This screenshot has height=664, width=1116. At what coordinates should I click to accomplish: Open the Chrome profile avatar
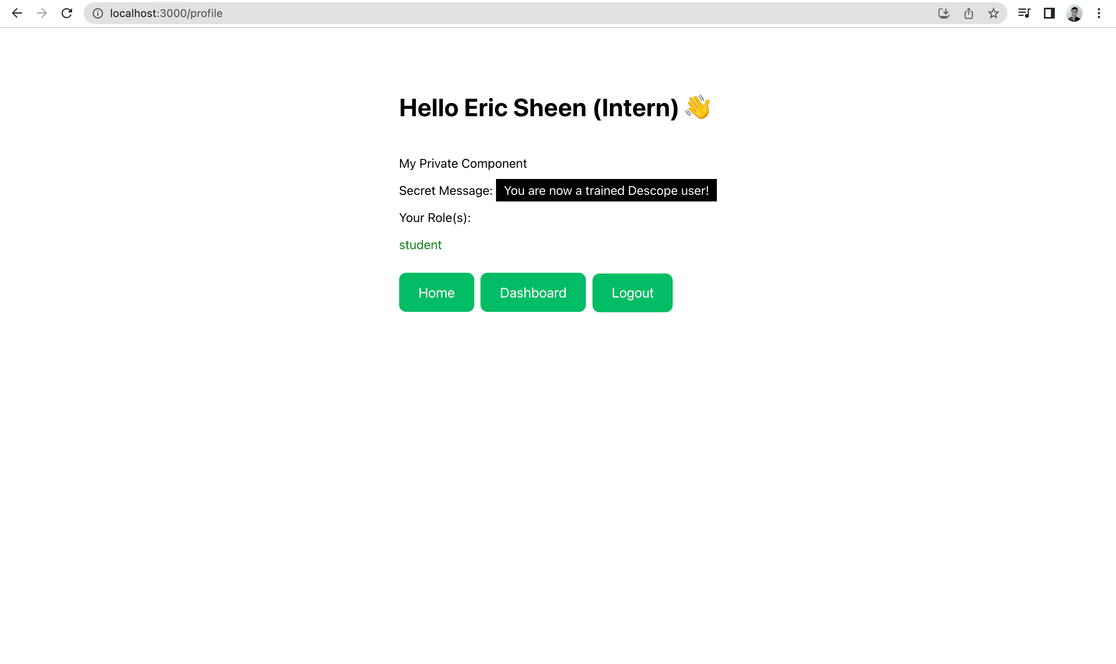[x=1074, y=13]
